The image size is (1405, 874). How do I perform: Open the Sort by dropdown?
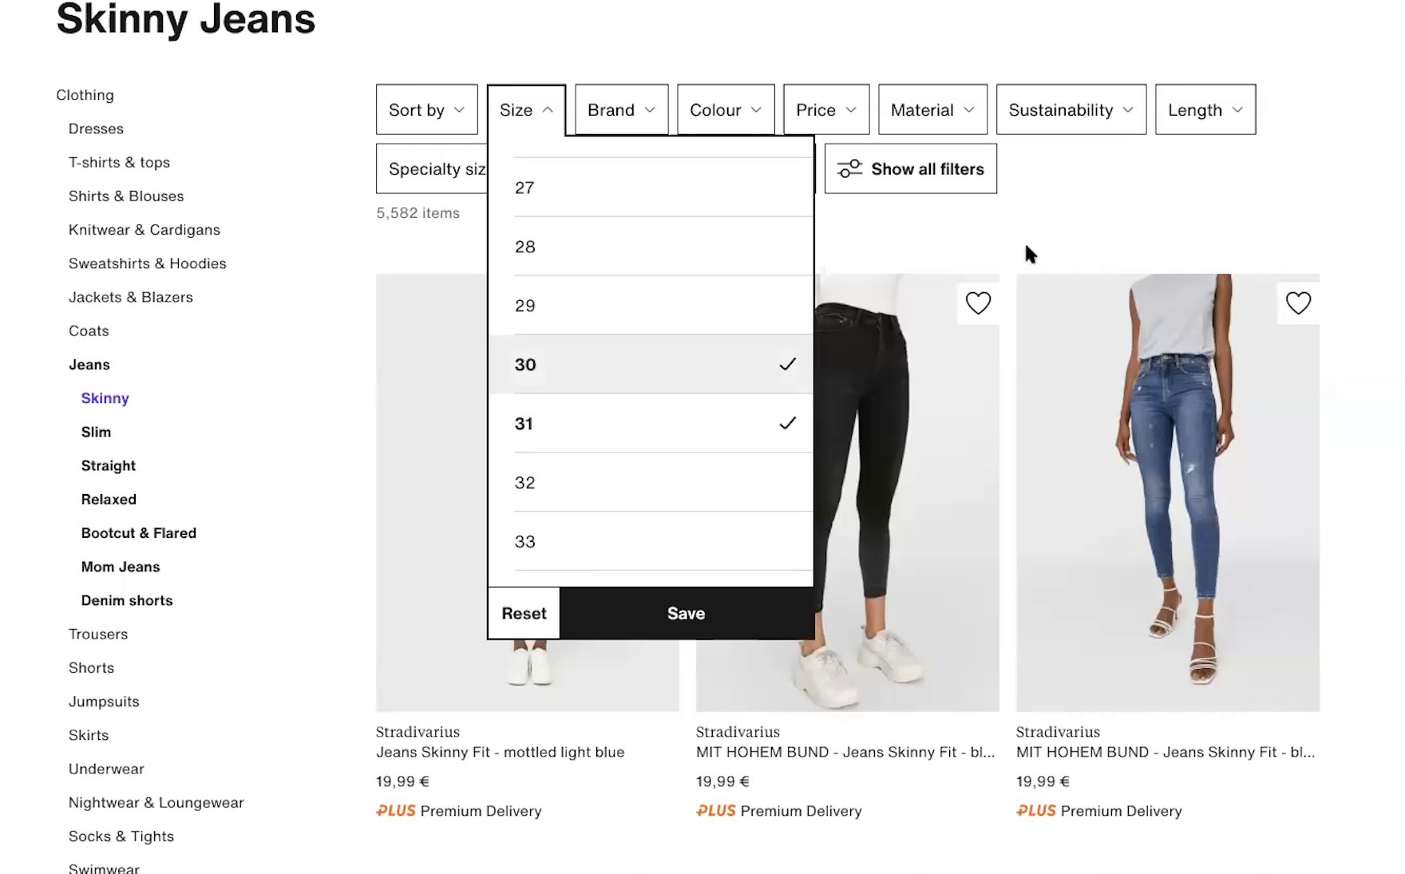tap(426, 110)
